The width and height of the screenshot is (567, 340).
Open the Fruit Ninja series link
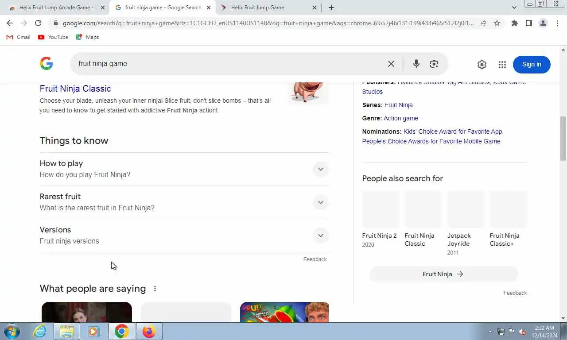399,105
